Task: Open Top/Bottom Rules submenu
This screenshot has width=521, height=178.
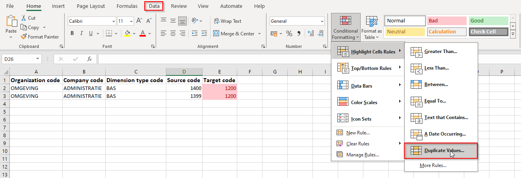Action: [368, 68]
